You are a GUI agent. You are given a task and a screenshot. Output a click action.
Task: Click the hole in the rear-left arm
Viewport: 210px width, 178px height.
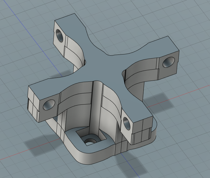tap(60, 36)
